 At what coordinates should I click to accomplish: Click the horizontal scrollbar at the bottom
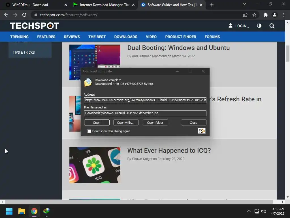tap(139, 202)
